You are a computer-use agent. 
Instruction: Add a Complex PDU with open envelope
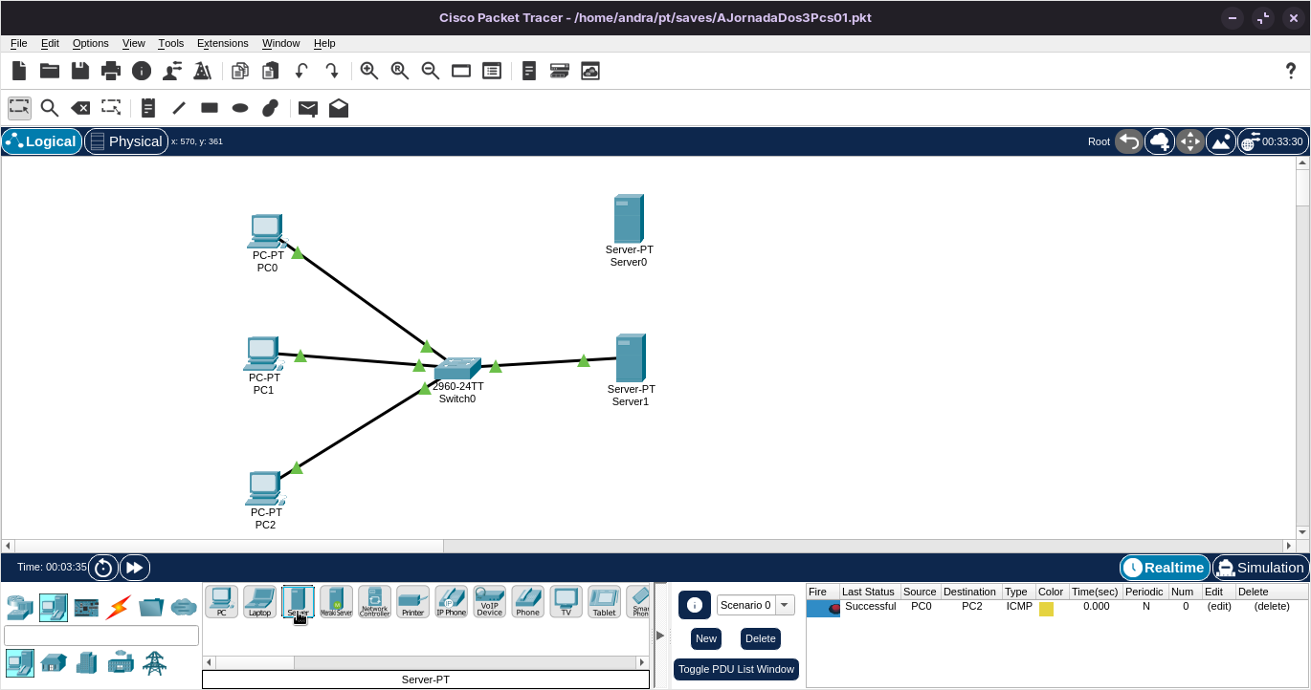click(x=339, y=108)
